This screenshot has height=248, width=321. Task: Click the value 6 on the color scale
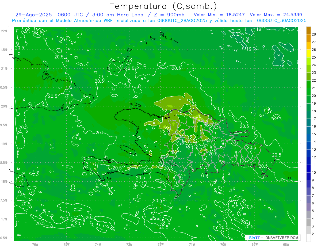pyautogui.click(x=313, y=203)
